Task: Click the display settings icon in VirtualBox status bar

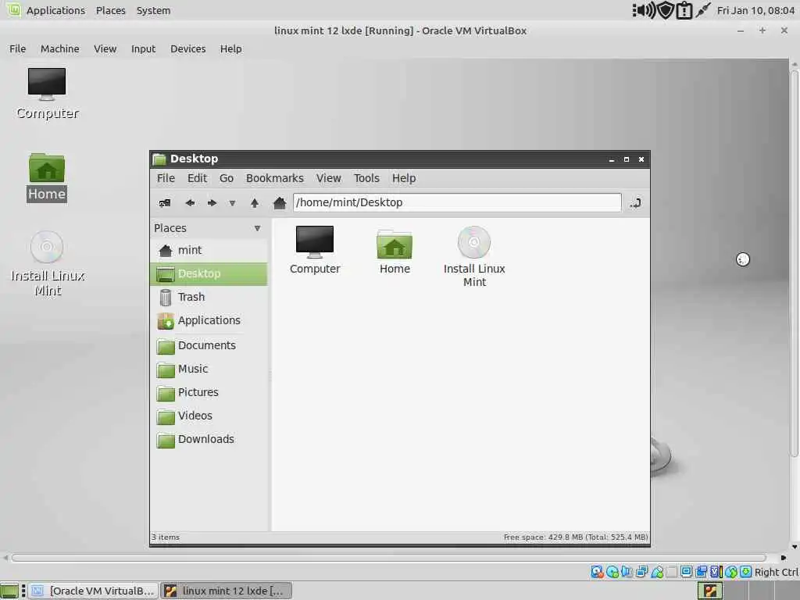Action: point(686,572)
